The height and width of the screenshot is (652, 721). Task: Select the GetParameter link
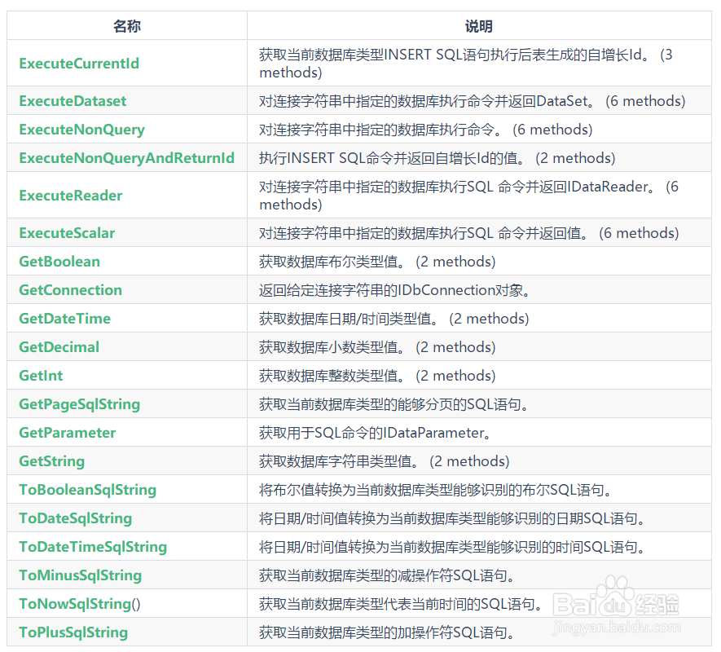(x=67, y=433)
